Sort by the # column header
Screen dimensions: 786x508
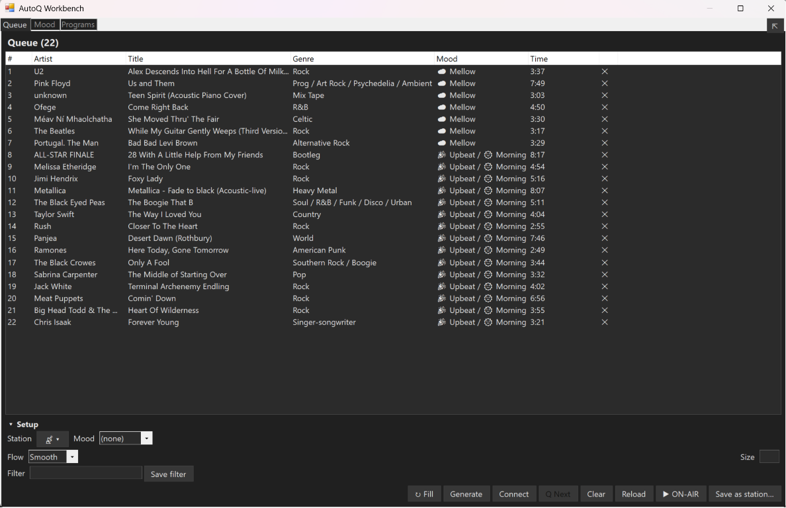(x=19, y=59)
